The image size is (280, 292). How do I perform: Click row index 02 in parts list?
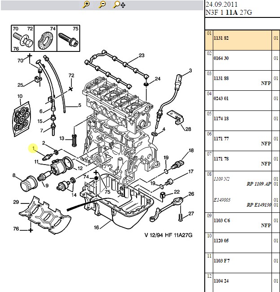click(x=209, y=54)
